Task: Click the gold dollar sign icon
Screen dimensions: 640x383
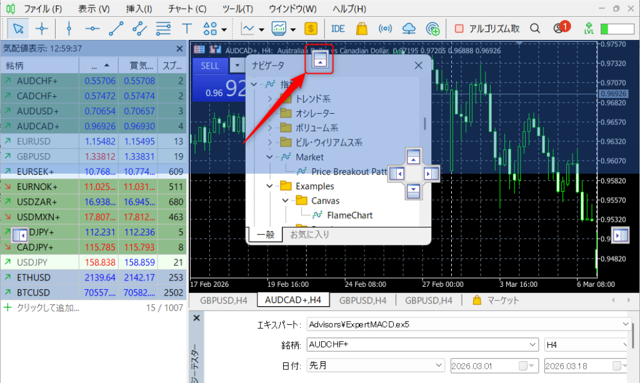Action: (311, 28)
